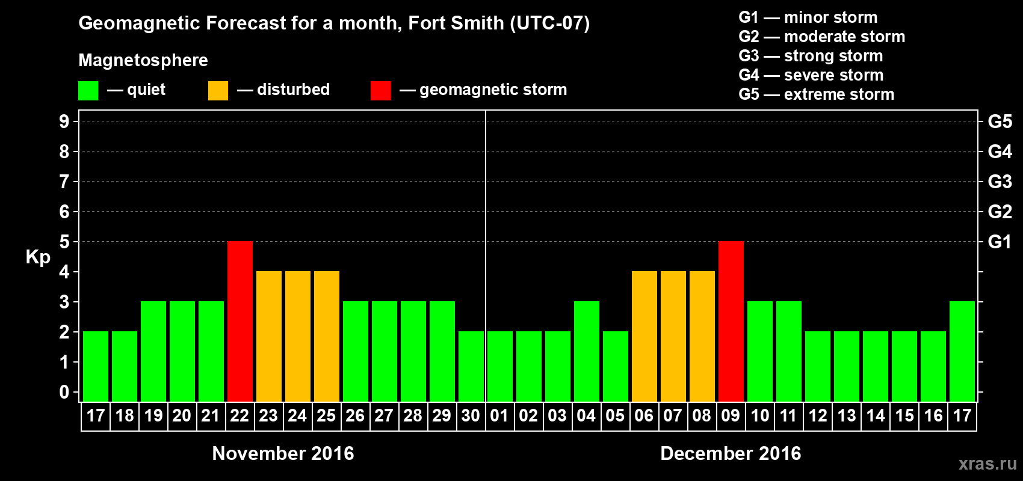
Task: Click the 'G4 — severe storm' legend text
Action: click(x=811, y=75)
